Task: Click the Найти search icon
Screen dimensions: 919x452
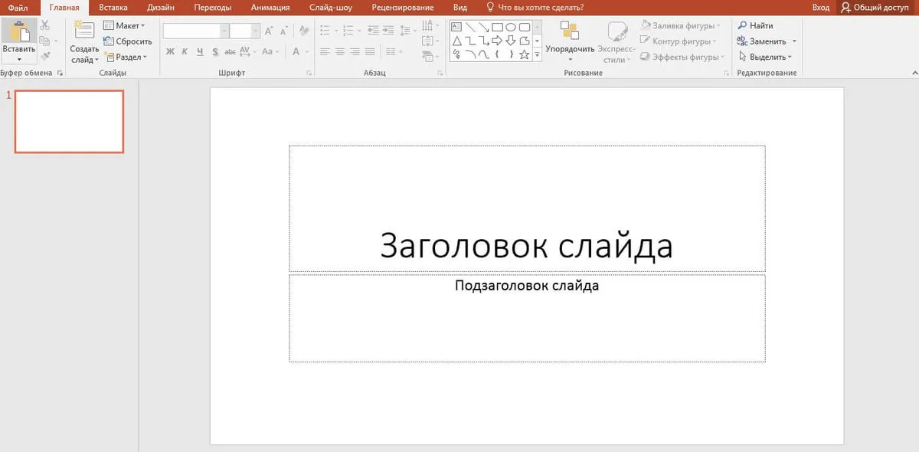Action: coord(742,26)
